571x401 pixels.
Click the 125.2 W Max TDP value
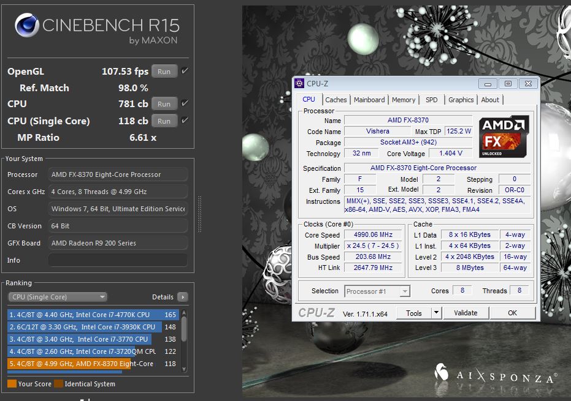point(459,131)
